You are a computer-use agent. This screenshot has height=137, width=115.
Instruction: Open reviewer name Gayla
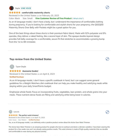pos(17,8)
